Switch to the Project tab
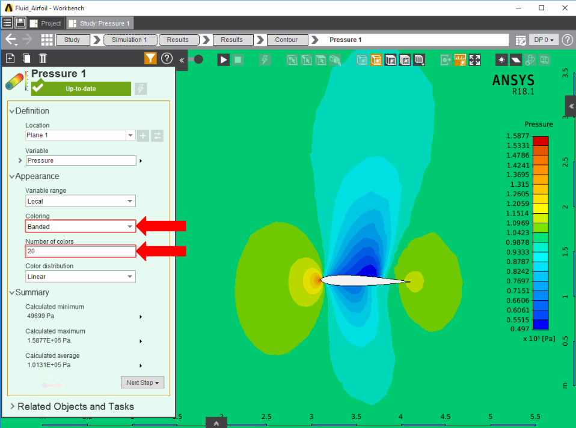 [46, 23]
